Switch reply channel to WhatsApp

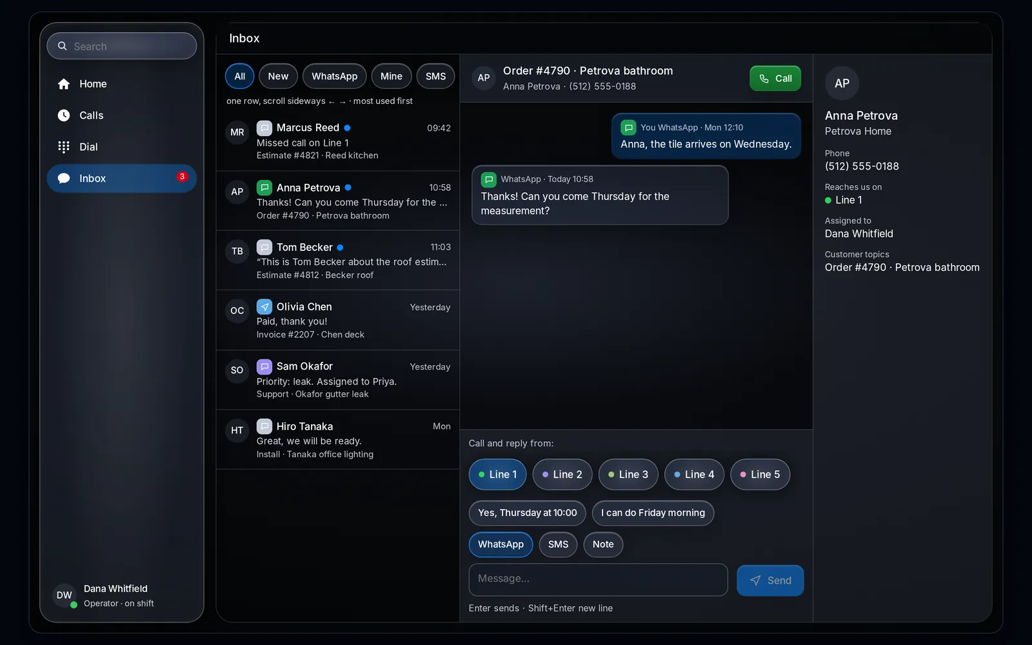pyautogui.click(x=501, y=544)
